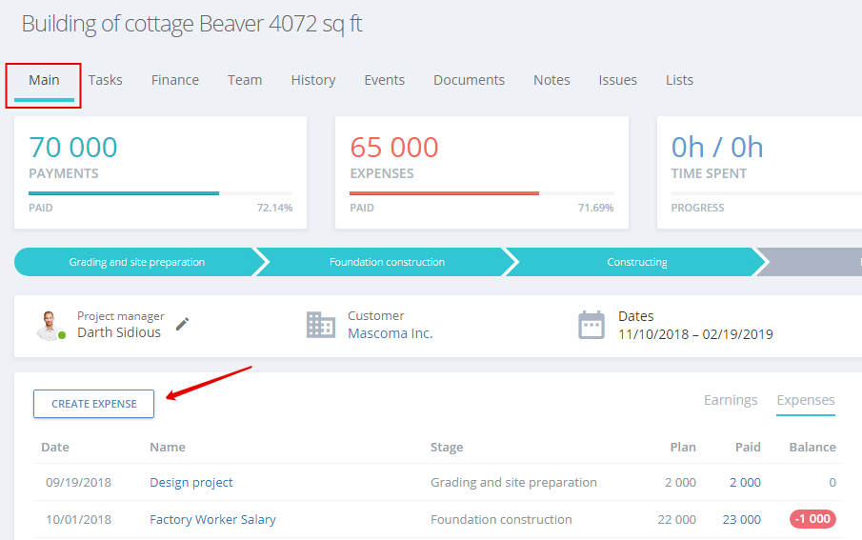This screenshot has width=862, height=540.
Task: Click the 09/19/2018 date cell
Action: pos(78,482)
